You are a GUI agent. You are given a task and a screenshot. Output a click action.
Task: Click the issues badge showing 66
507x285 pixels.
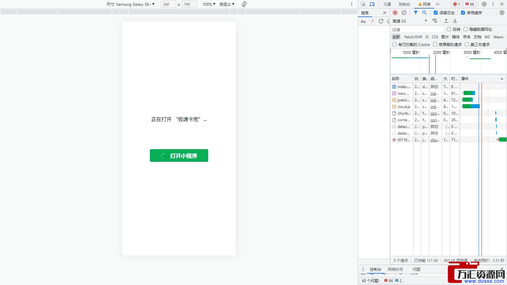(x=470, y=4)
